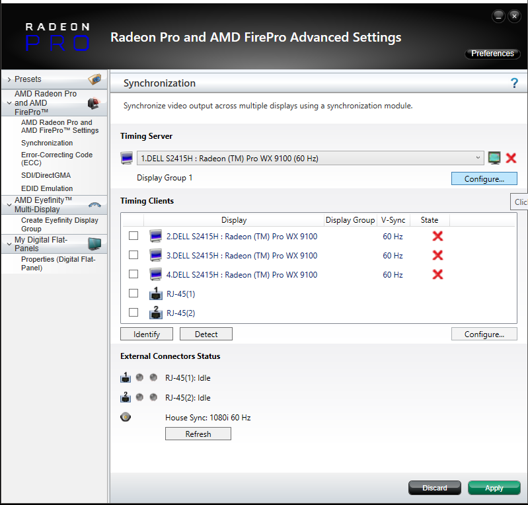
Task: Click the Timing Server Configure button
Action: click(484, 178)
